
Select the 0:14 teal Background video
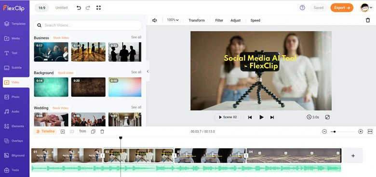[x=51, y=87]
